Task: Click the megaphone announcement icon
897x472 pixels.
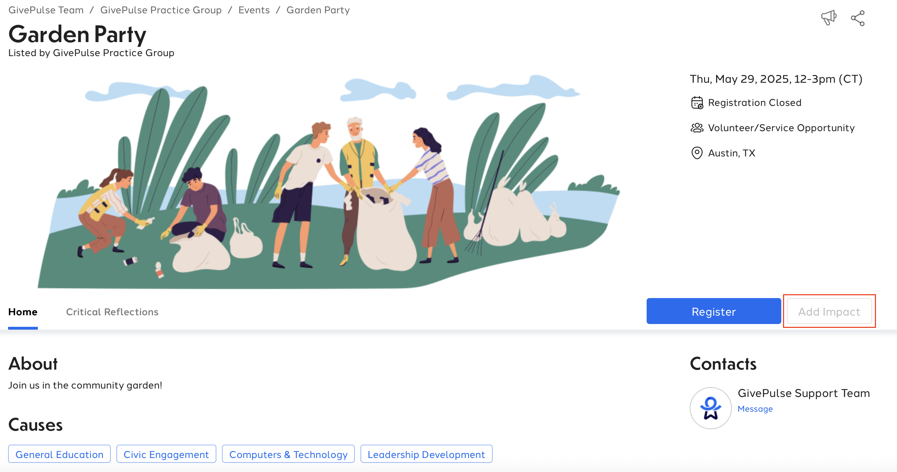Action: pyautogui.click(x=829, y=18)
